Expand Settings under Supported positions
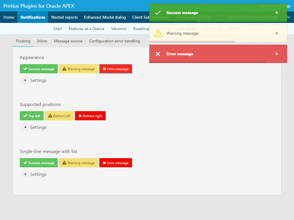The height and width of the screenshot is (220, 294). click(x=26, y=127)
